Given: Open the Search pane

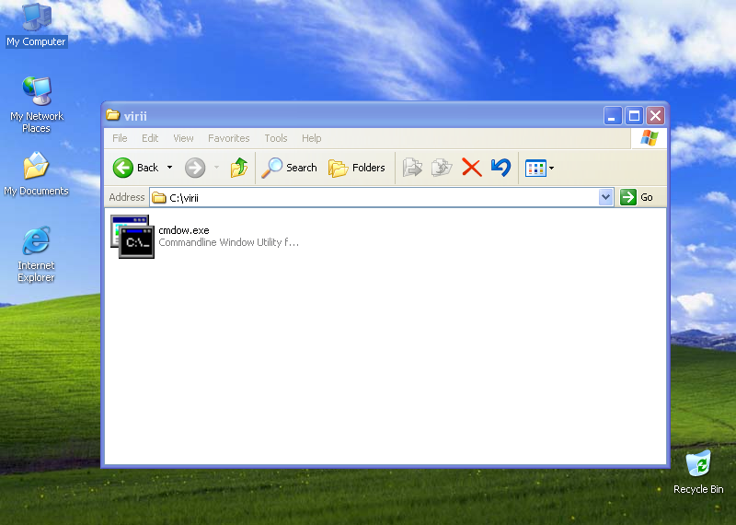Looking at the screenshot, I should click(x=289, y=168).
